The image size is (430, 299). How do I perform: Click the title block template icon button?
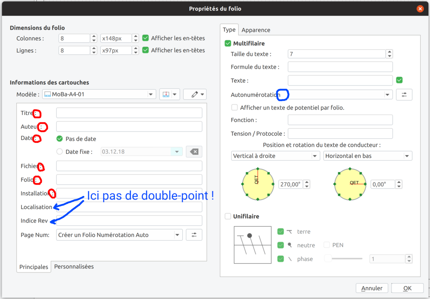[x=166, y=94]
